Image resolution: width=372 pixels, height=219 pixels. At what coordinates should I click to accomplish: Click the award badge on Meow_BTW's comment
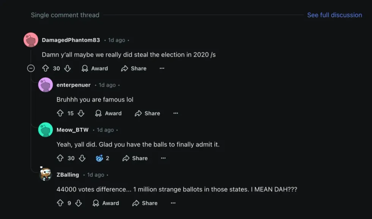(100, 158)
